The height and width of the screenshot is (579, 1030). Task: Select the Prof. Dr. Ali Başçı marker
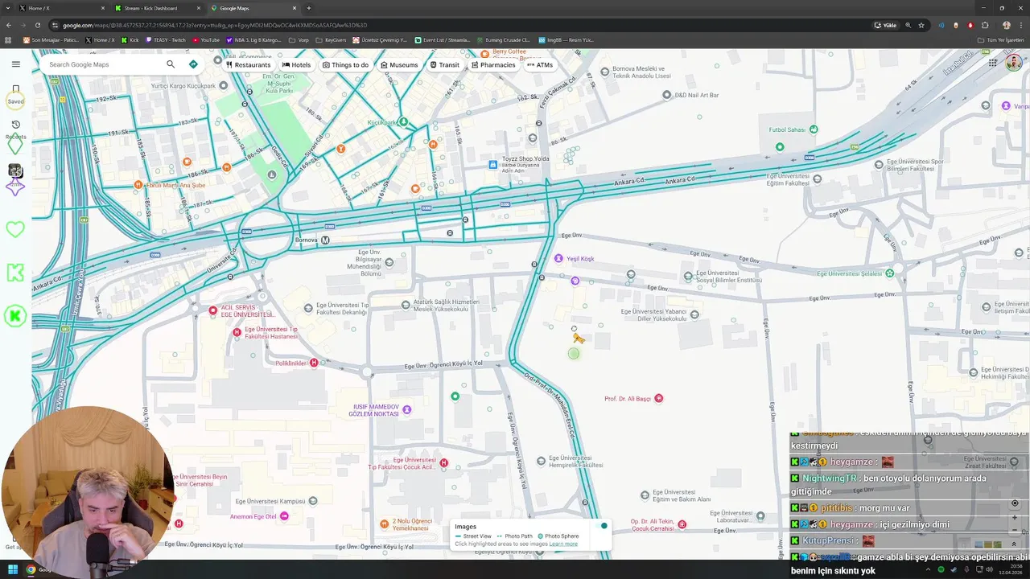pyautogui.click(x=659, y=398)
